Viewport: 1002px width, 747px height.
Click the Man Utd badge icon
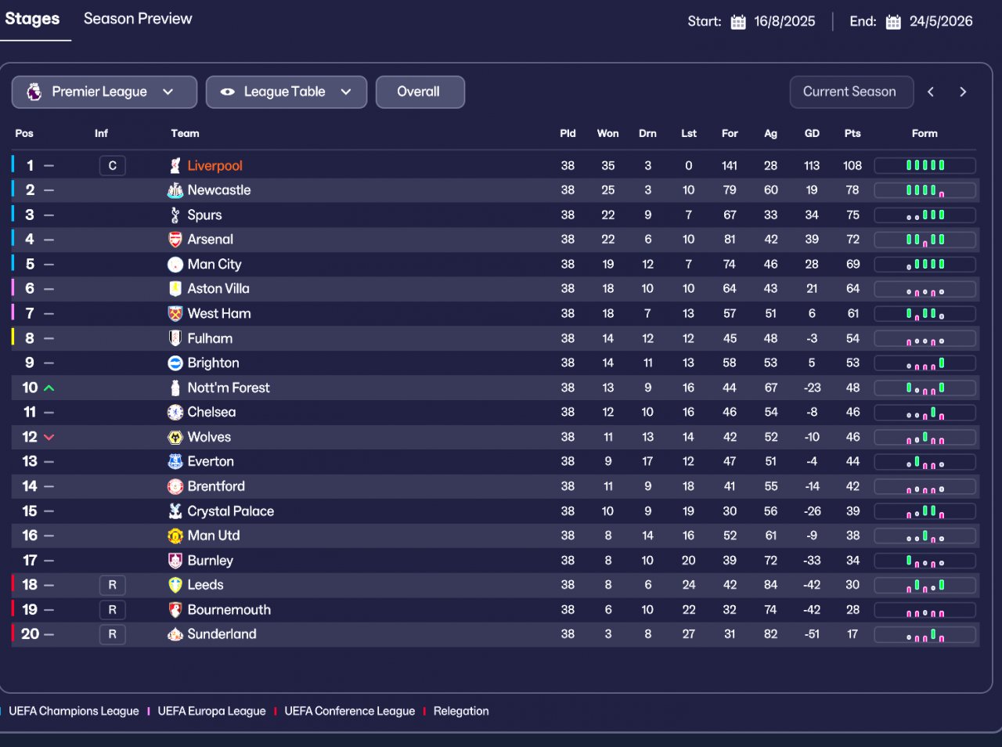[x=175, y=536]
